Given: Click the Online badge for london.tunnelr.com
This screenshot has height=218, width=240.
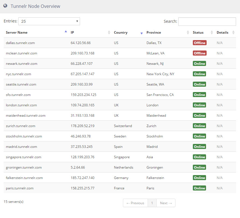Looking at the screenshot, I should (199, 105).
